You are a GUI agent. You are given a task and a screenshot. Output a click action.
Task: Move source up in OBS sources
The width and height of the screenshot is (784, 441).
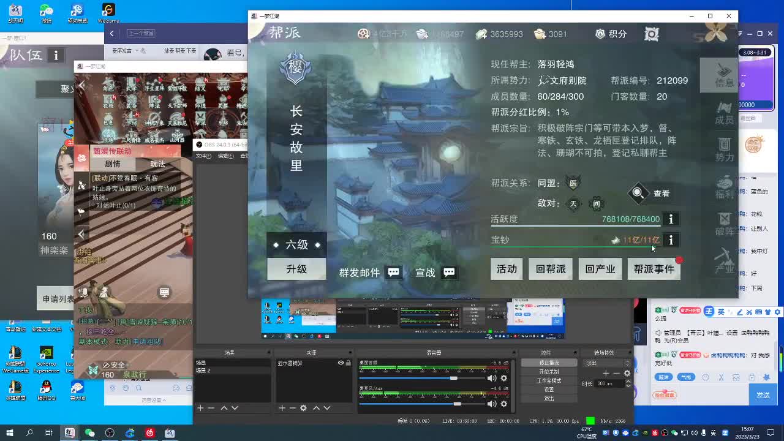[x=317, y=408]
